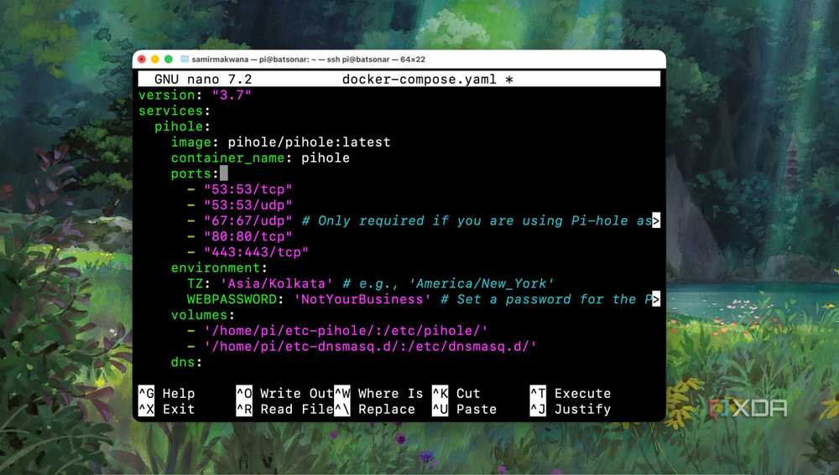Click the 'GNU nano 7.2' header text
The image size is (839, 475).
pos(203,79)
